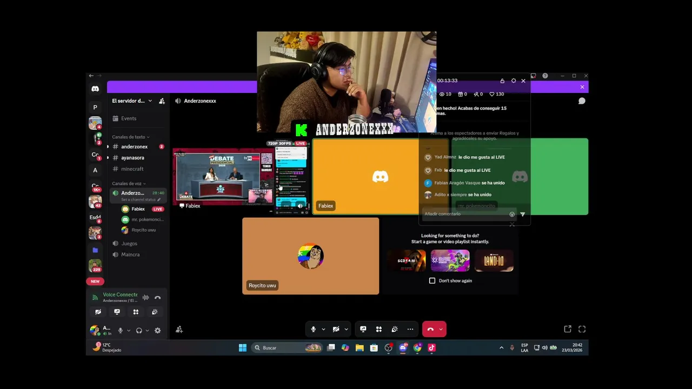Edit Set a channel status pencil link

[x=141, y=200]
